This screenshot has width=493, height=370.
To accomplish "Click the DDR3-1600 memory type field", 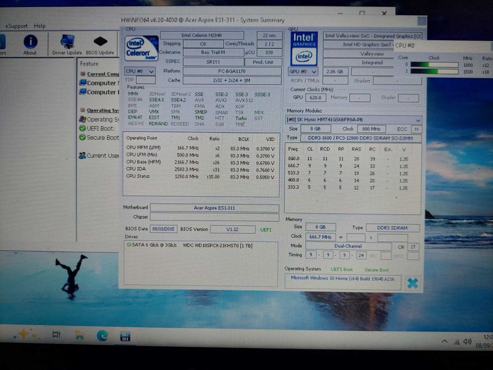I will 361,138.
